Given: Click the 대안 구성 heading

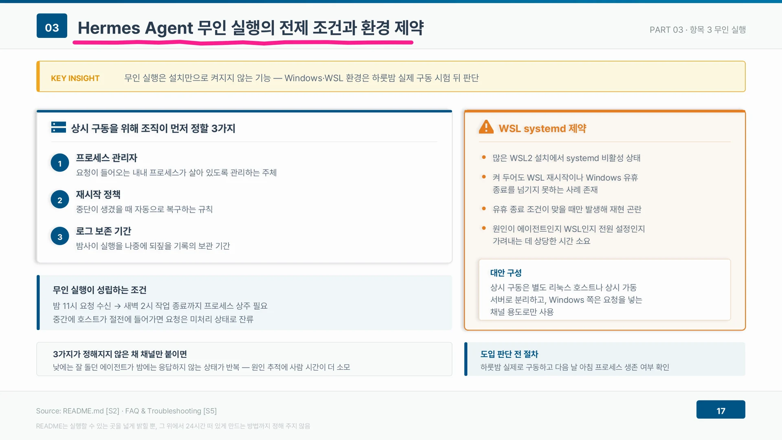Looking at the screenshot, I should pyautogui.click(x=506, y=273).
